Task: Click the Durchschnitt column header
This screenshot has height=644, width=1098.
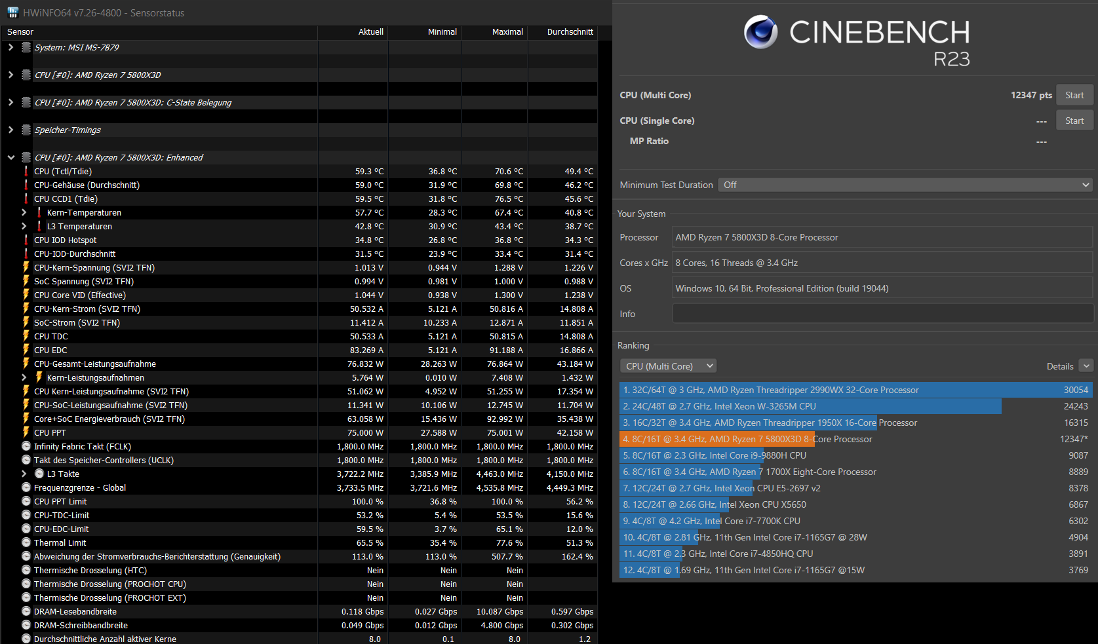Action: click(563, 31)
